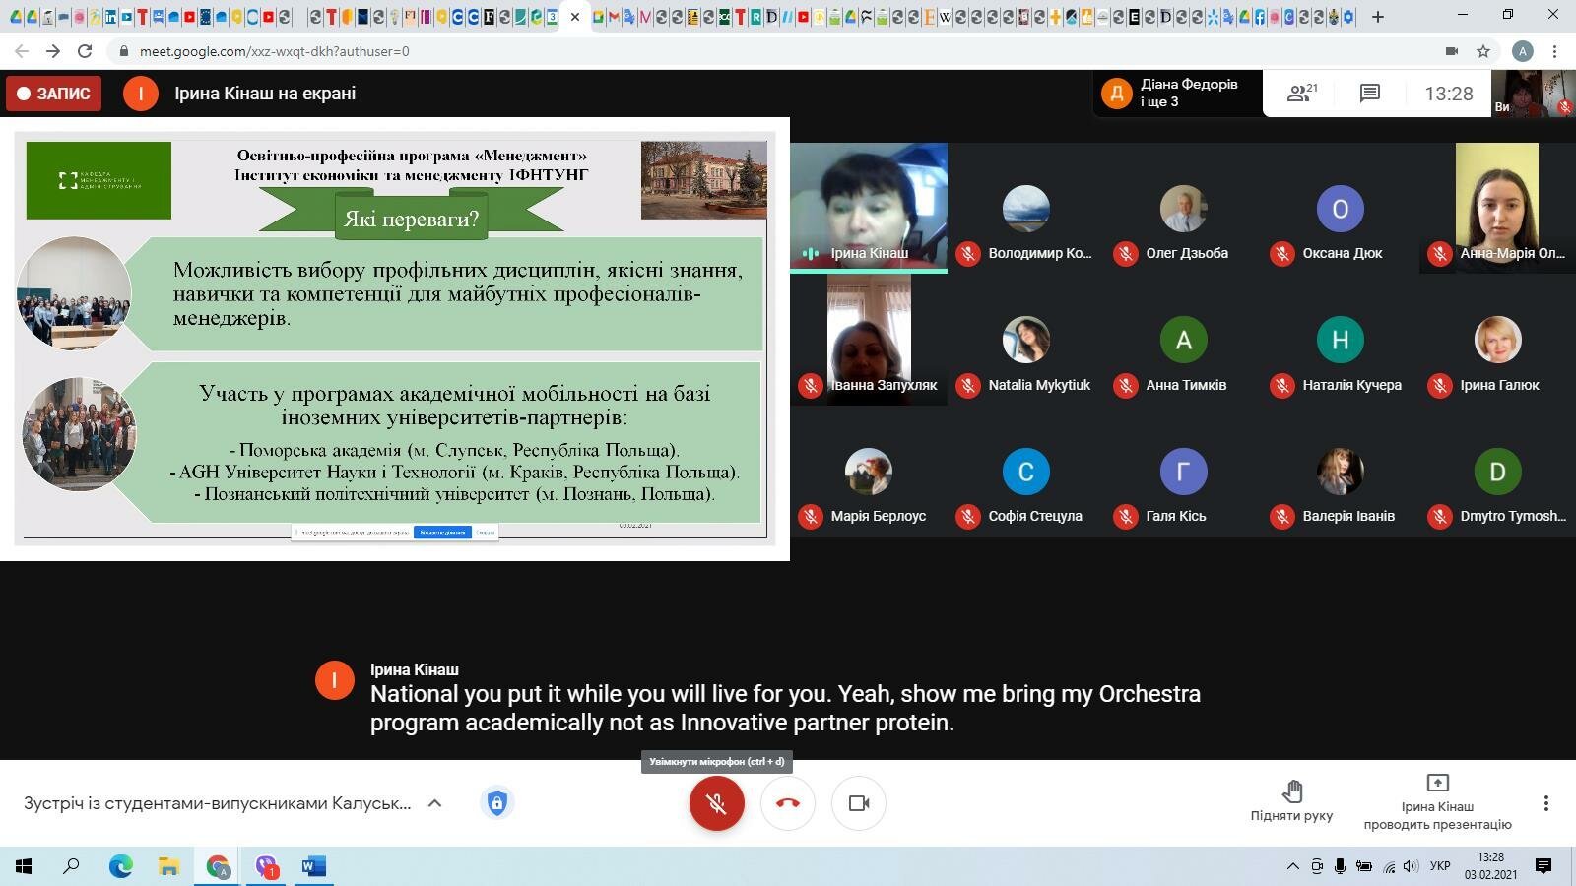Unmute the microphone with the red button
The image size is (1576, 886).
(x=716, y=803)
